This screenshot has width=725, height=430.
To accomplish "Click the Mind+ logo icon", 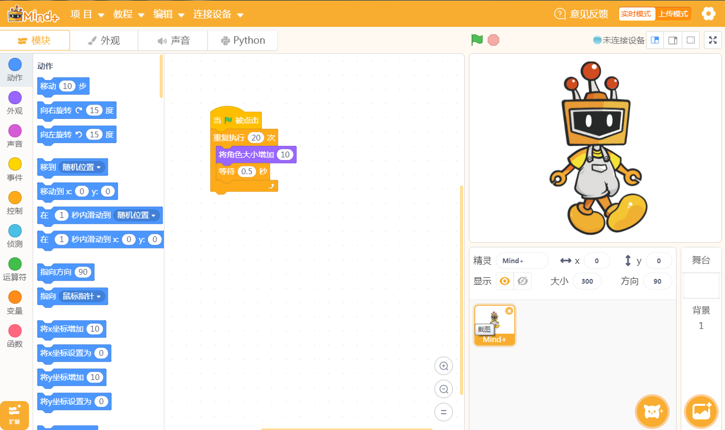I will tap(33, 14).
